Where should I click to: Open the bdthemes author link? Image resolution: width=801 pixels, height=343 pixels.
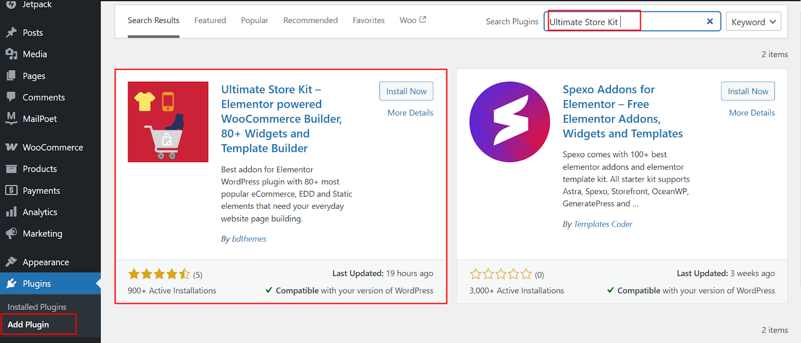[x=249, y=239]
